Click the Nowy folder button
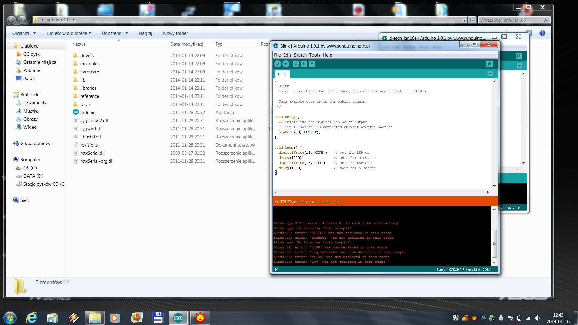This screenshot has height=325, width=578. [175, 33]
